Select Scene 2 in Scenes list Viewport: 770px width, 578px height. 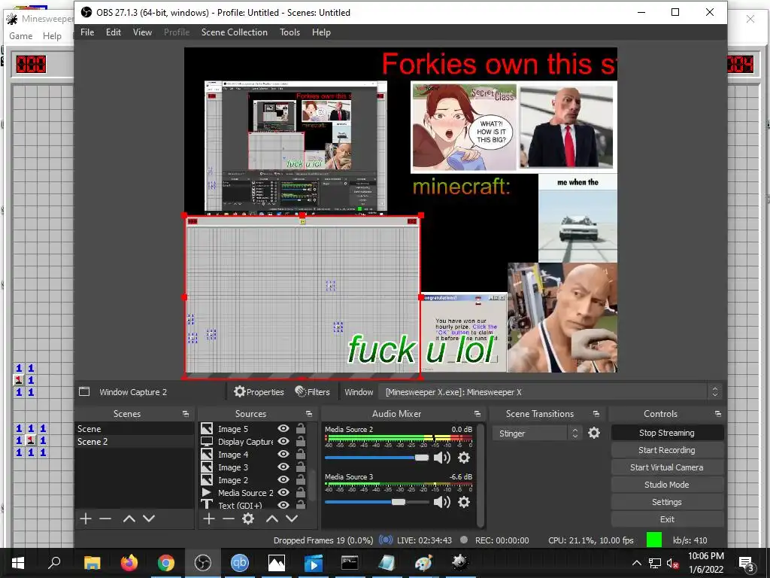[134, 441]
